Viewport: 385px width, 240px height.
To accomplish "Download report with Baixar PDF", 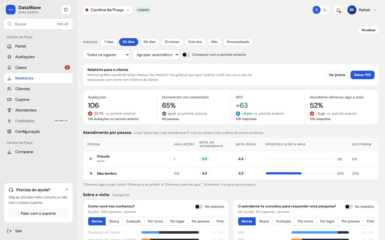I will [x=363, y=75].
